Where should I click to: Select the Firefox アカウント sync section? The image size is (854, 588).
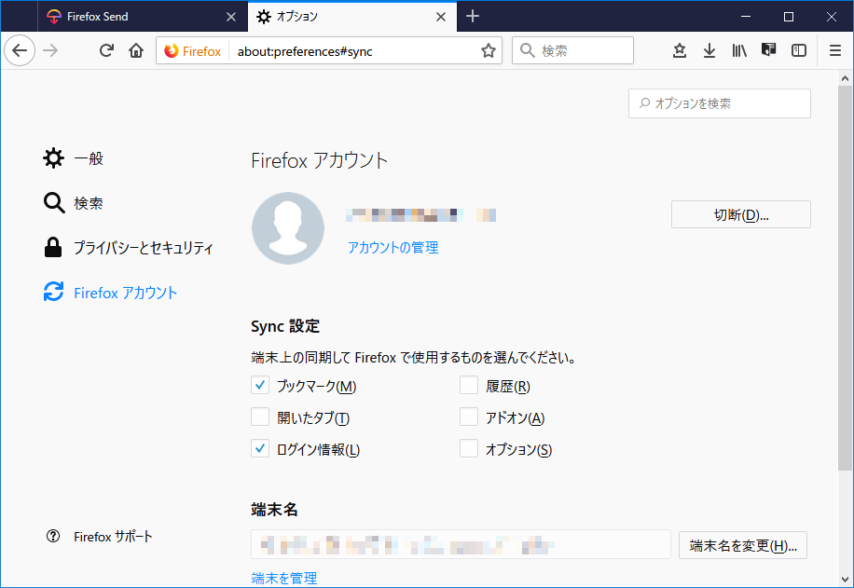pyautogui.click(x=126, y=292)
